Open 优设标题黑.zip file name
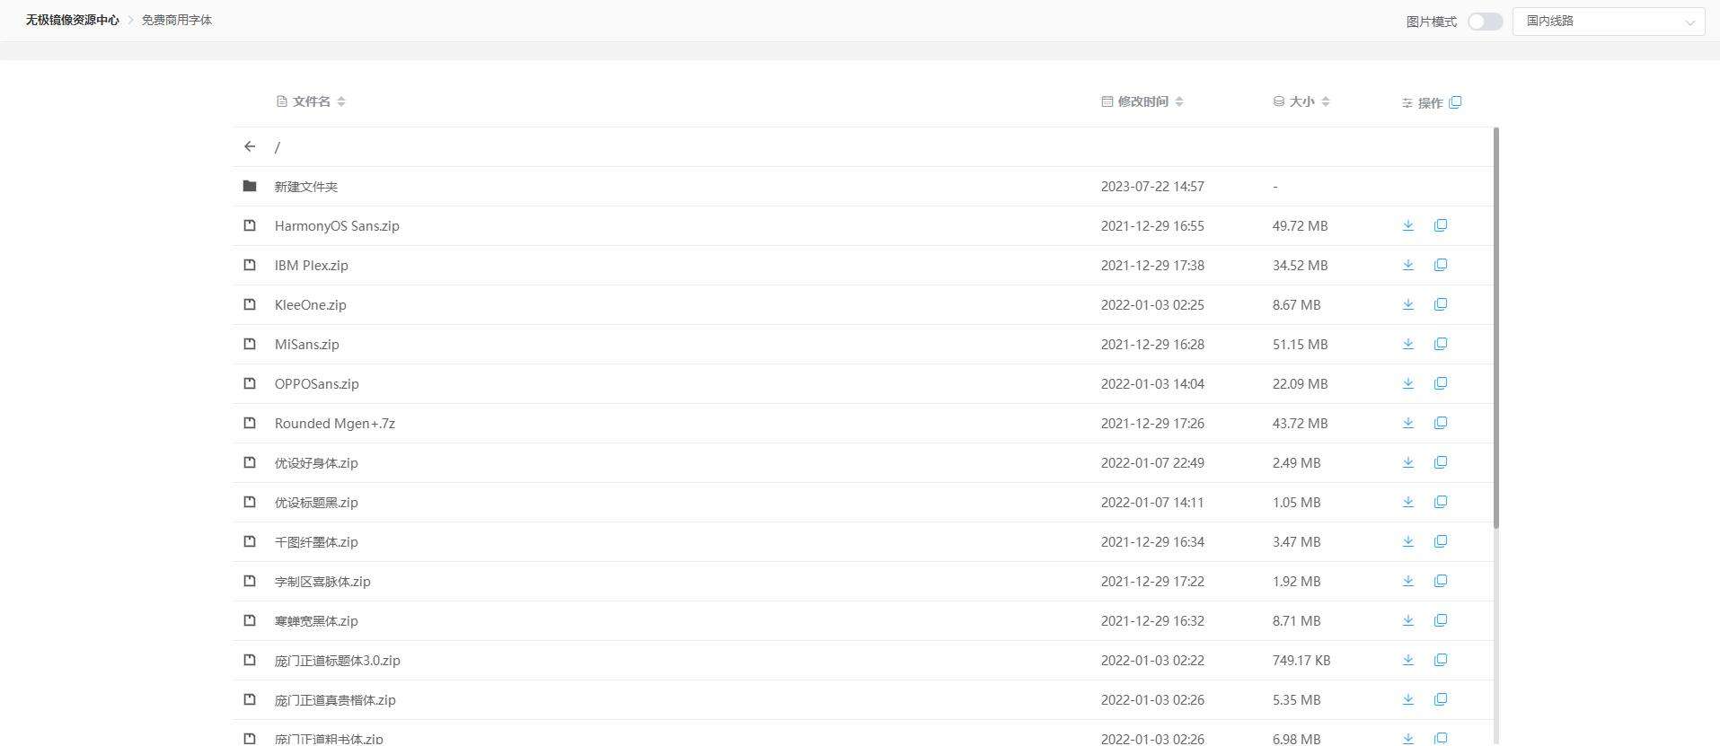Screen dimensions: 1720x746 [316, 503]
